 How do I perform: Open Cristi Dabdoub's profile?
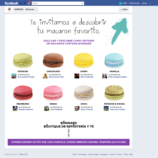(x=56, y=109)
